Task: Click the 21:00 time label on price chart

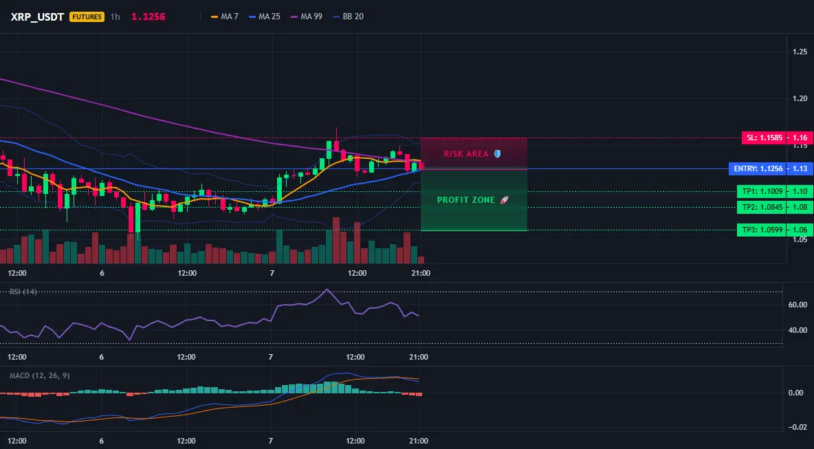Action: click(x=421, y=273)
